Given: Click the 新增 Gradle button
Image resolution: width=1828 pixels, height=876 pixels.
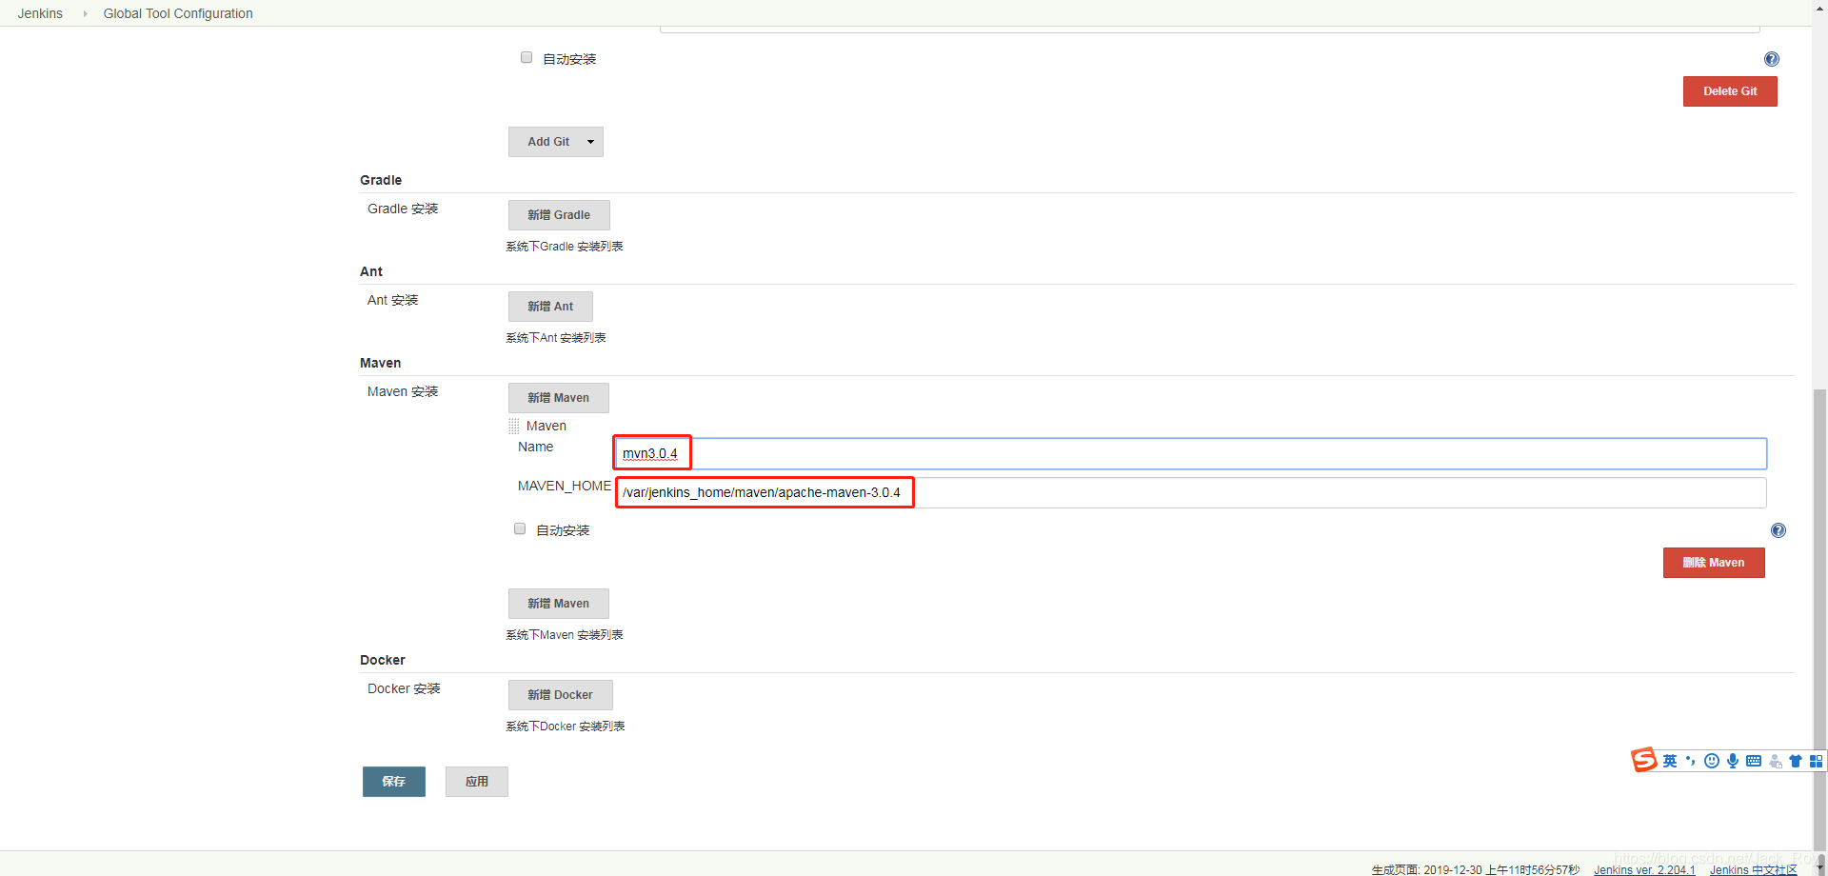Looking at the screenshot, I should tap(559, 215).
